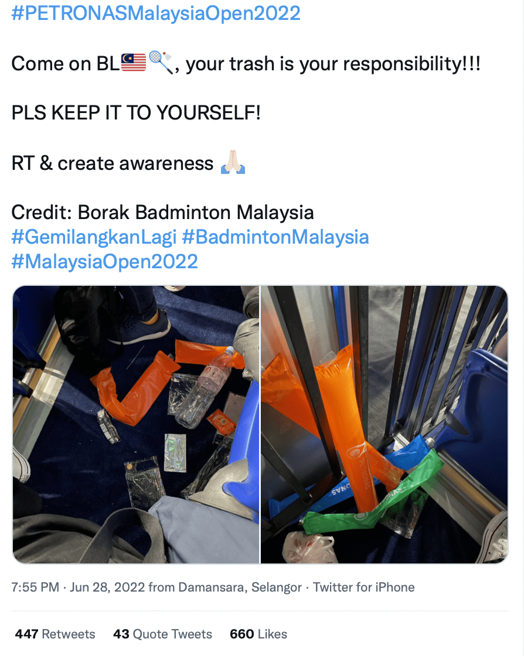
Task: Open the #GemilangkanLagi hashtag
Action: pyautogui.click(x=94, y=237)
